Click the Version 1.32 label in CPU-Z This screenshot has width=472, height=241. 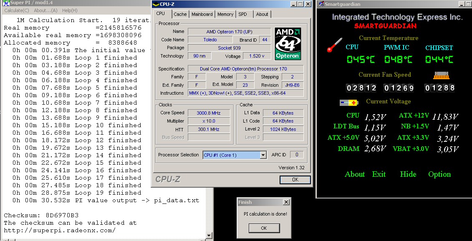pyautogui.click(x=291, y=168)
